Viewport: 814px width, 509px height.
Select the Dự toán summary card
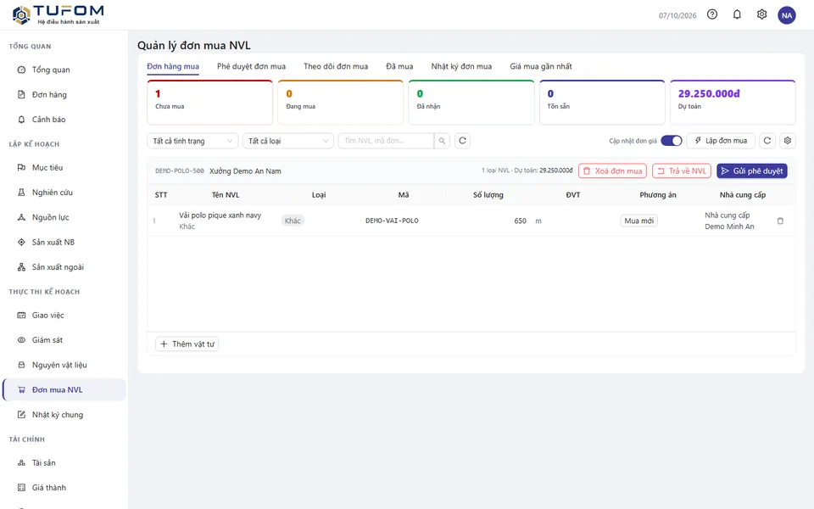[733, 103]
